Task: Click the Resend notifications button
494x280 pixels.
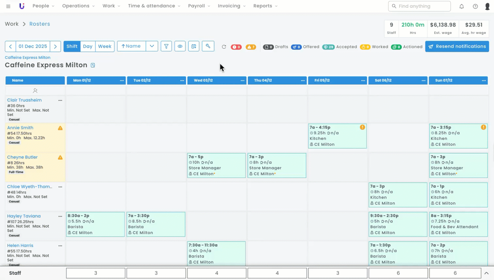Action: pyautogui.click(x=457, y=46)
